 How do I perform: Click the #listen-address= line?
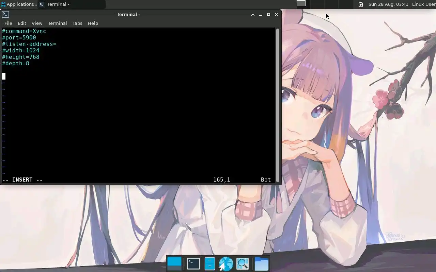[29, 44]
